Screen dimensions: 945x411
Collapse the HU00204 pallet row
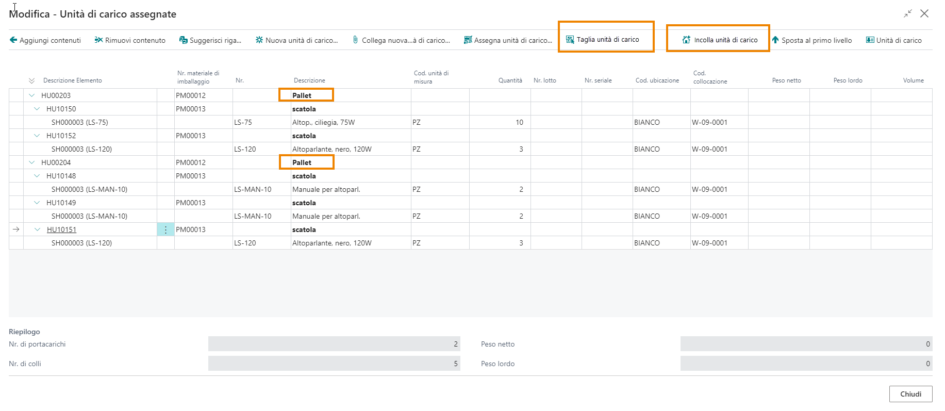[x=32, y=162]
